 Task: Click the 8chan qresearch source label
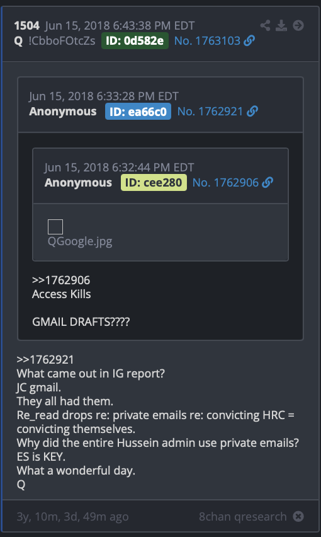pos(243,516)
